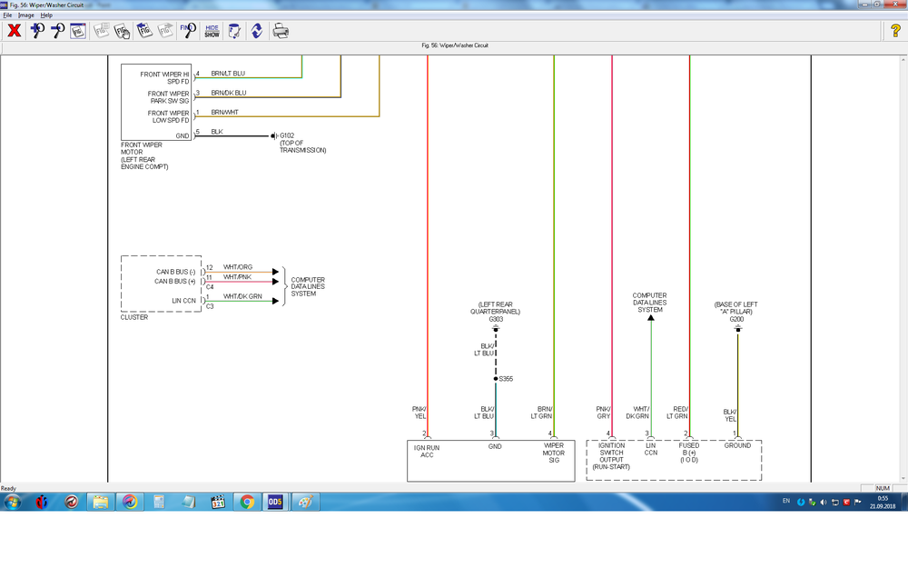Print the wiring diagram
Image resolution: width=908 pixels, height=568 pixels.
[281, 31]
